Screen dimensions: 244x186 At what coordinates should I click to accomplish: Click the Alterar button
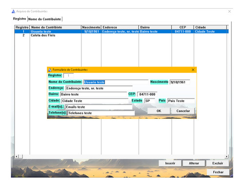click(x=194, y=163)
